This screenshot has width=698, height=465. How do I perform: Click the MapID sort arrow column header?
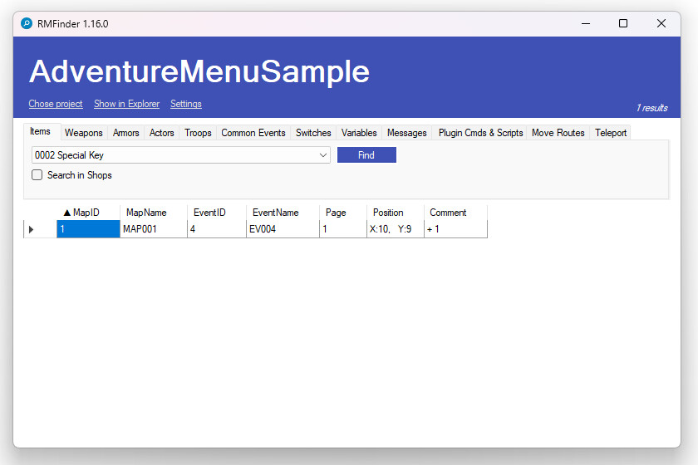point(88,213)
